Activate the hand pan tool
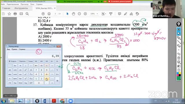185x104 pixels. [x=73, y=14]
